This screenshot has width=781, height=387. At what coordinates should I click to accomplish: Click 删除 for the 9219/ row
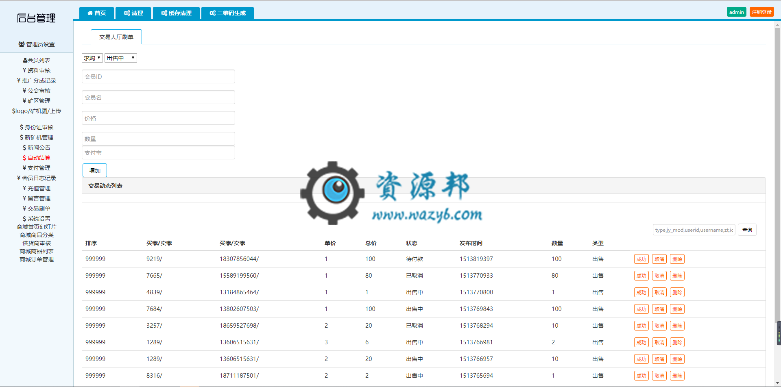coord(677,259)
